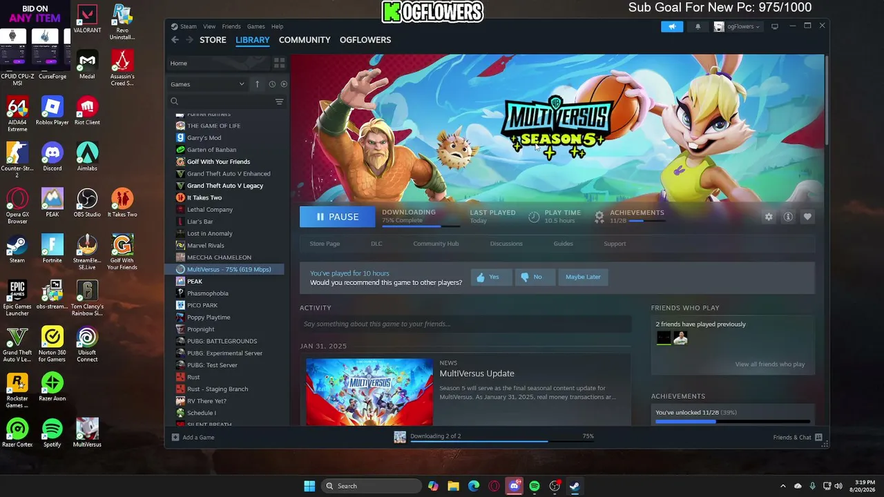The width and height of the screenshot is (884, 497).
Task: Open the OBS Studio desktop shortcut
Action: point(87,203)
